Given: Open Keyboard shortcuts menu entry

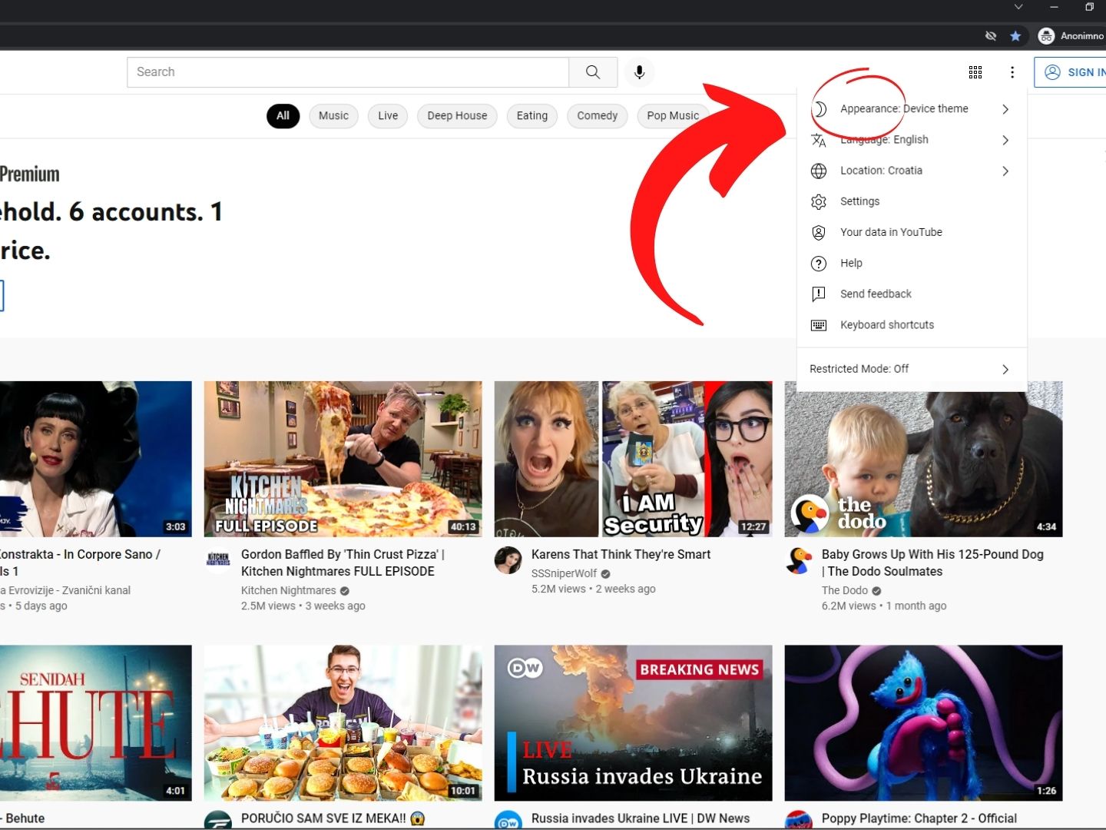Looking at the screenshot, I should [x=912, y=324].
